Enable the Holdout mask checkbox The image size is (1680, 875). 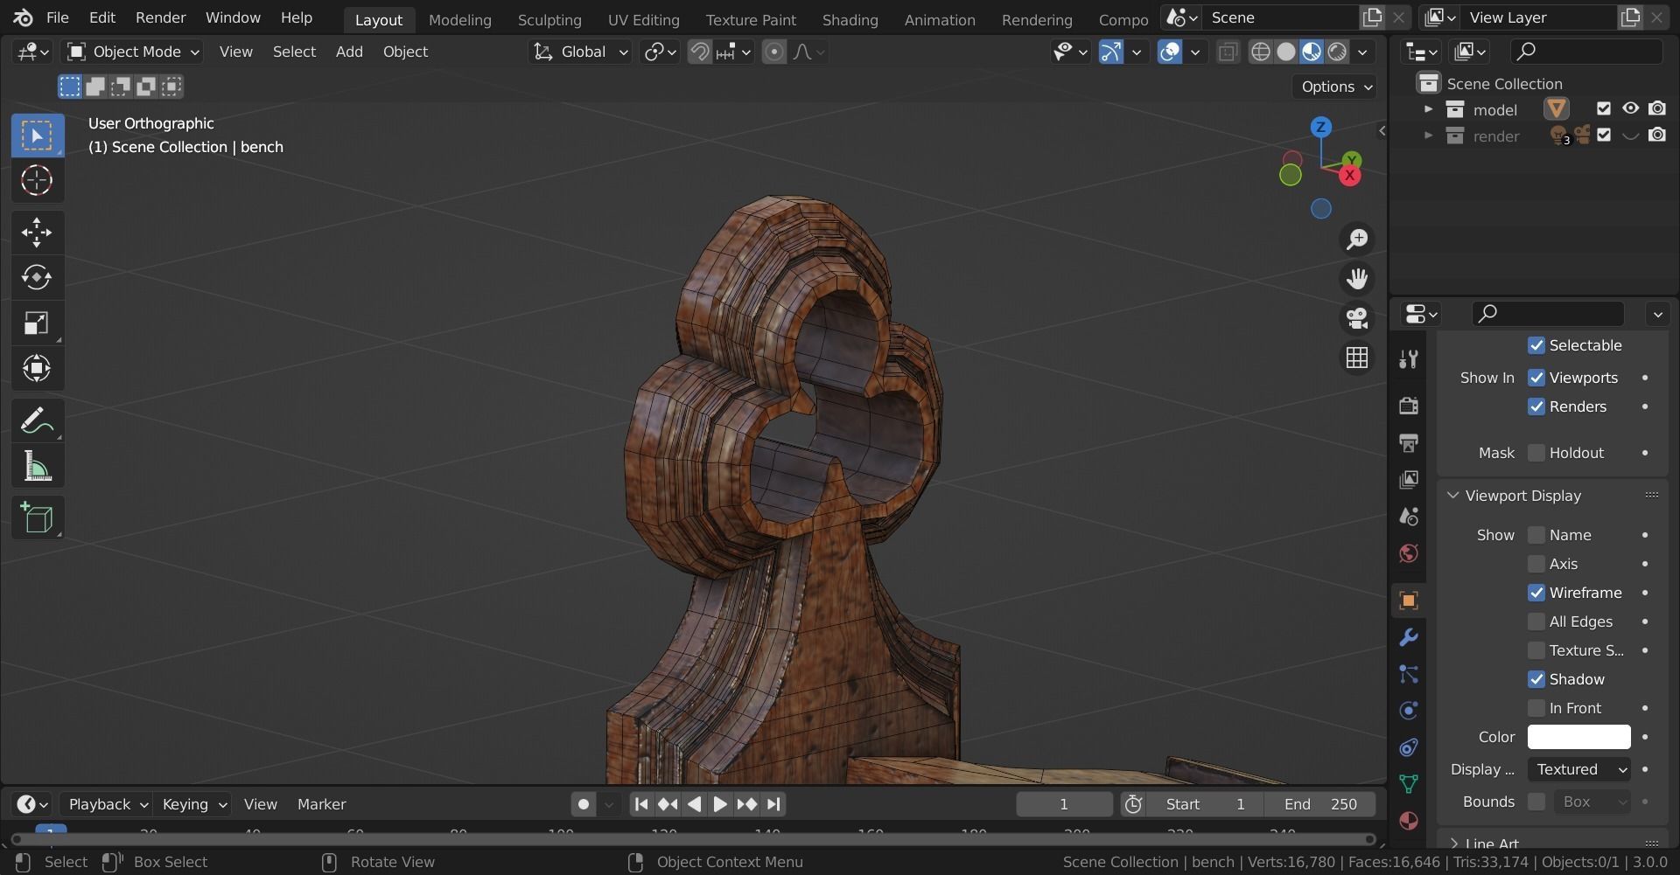point(1536,453)
